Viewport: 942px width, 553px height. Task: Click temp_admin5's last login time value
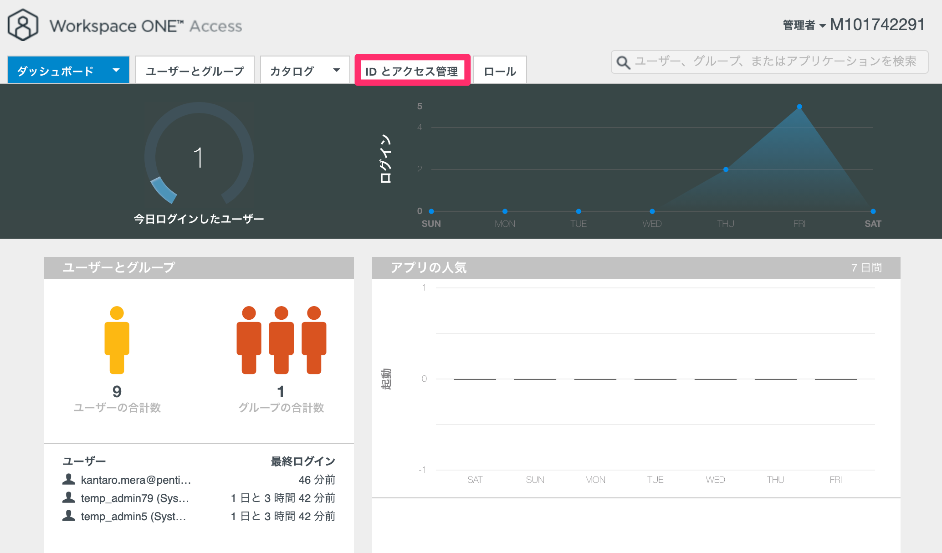[x=283, y=516]
